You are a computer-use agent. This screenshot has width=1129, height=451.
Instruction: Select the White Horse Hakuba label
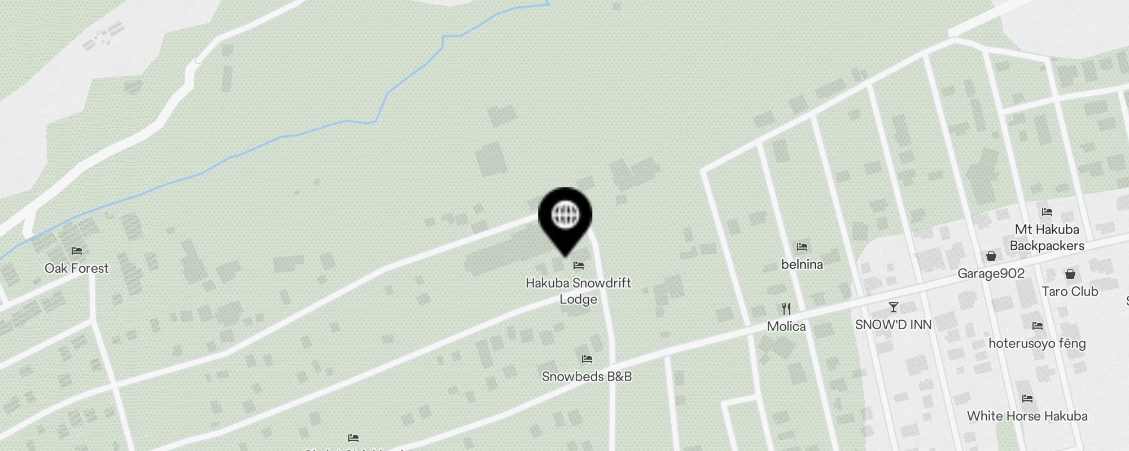tap(1027, 416)
